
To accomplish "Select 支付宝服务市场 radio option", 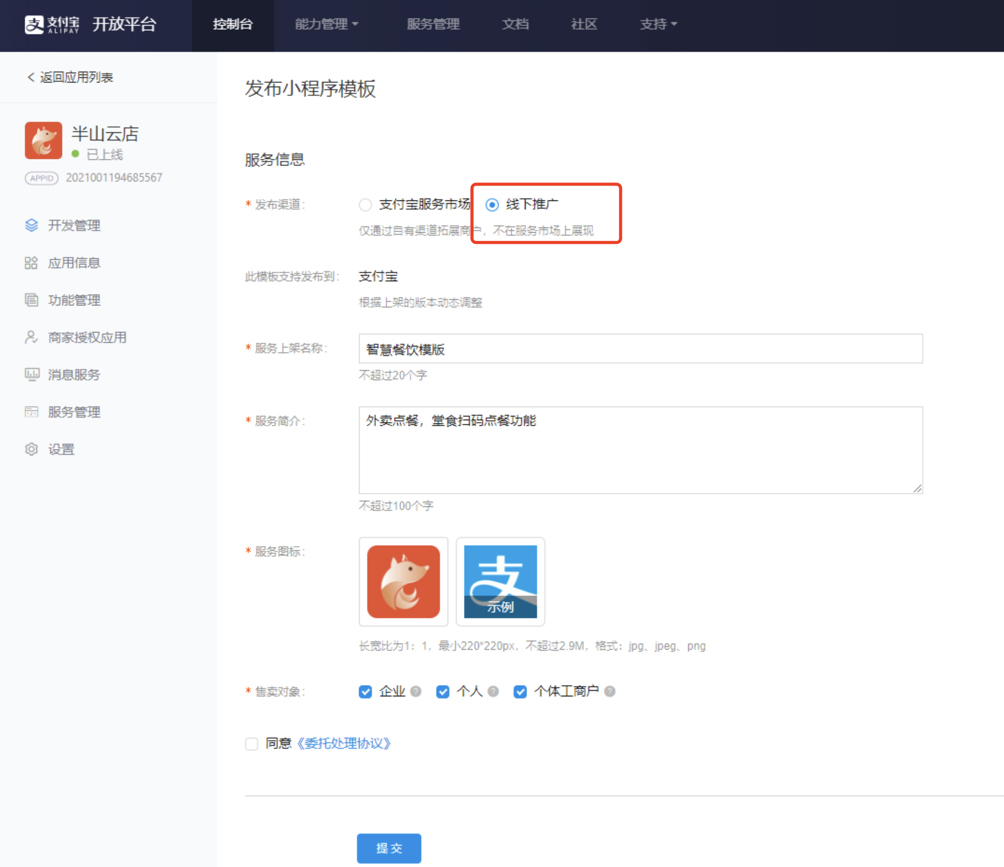I will (365, 205).
